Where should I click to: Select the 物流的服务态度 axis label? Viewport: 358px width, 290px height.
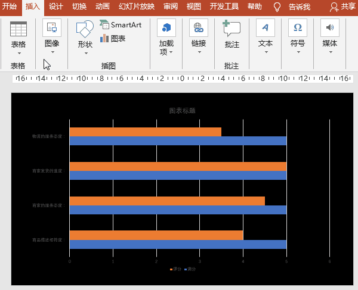(49, 136)
